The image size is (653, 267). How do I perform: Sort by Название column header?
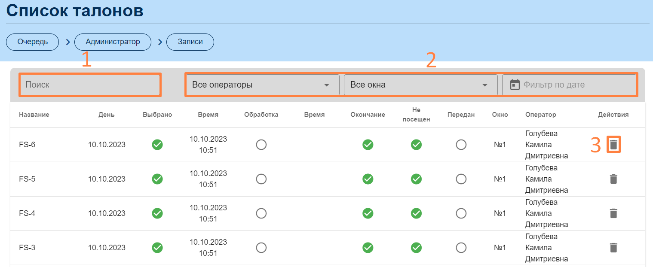(34, 115)
